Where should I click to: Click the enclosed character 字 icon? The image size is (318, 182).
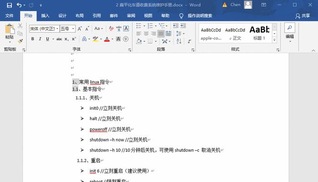[126, 39]
